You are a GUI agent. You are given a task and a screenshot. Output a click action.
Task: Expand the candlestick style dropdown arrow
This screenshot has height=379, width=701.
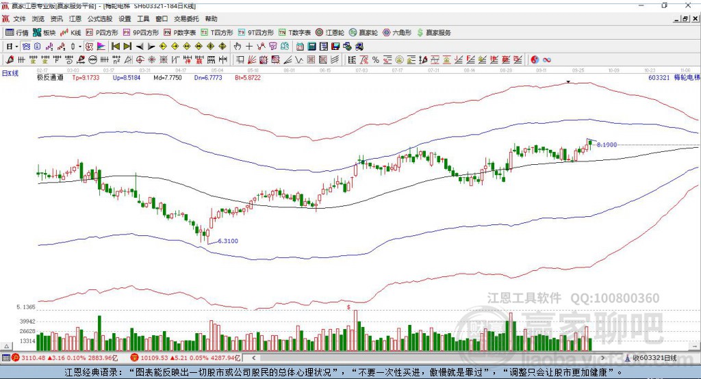pos(80,47)
